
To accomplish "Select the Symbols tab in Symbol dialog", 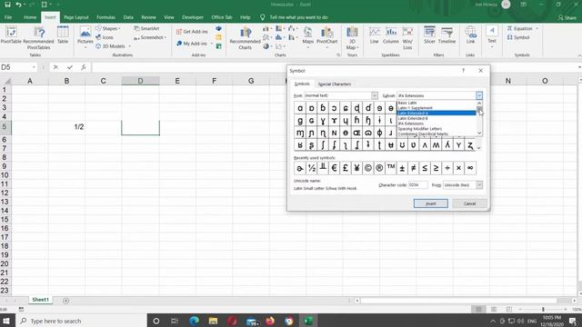I will (302, 84).
